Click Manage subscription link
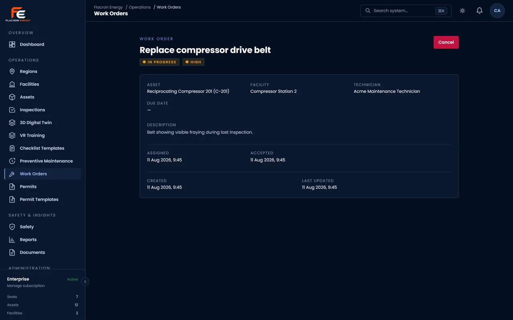Screen dimensions: 513x320 [x=26, y=286]
